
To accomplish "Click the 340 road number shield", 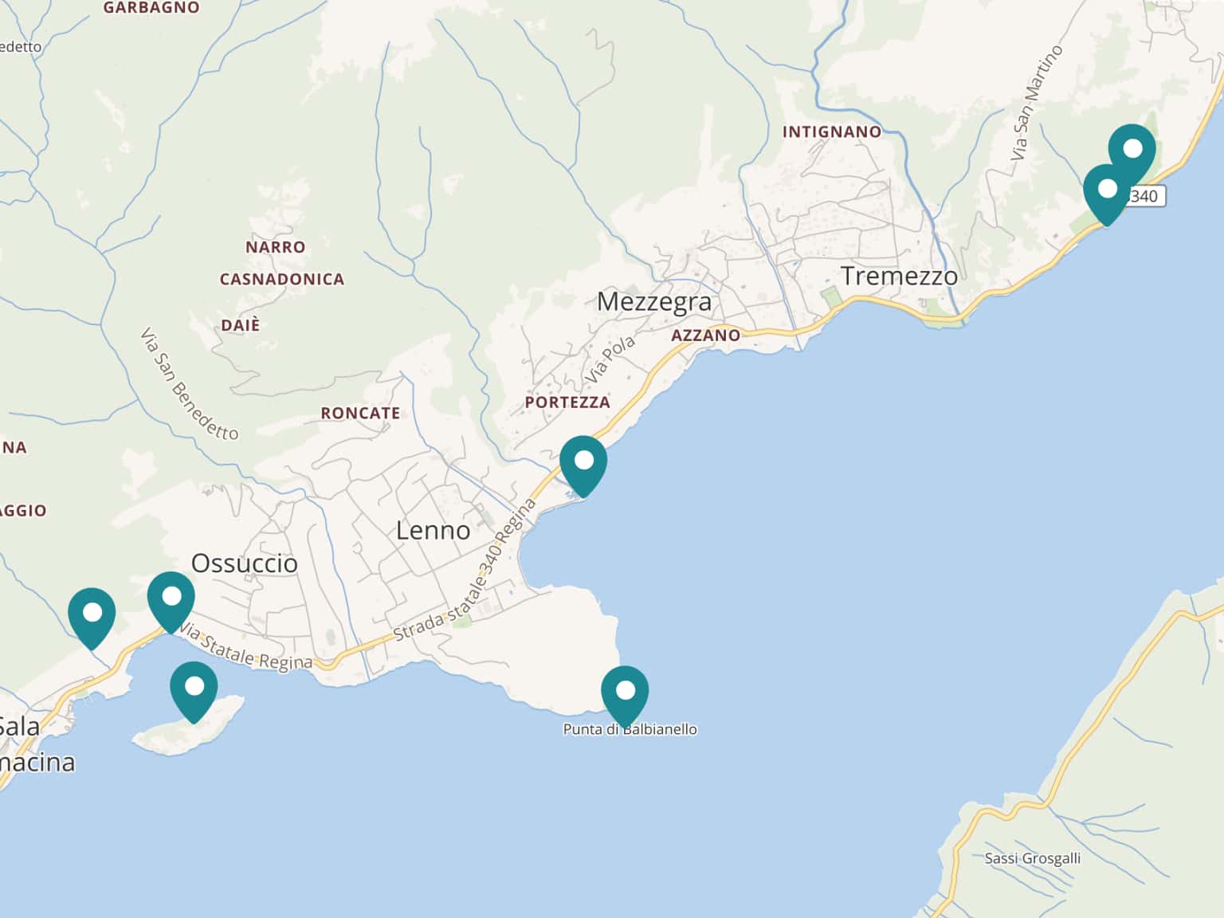I will click(1145, 196).
